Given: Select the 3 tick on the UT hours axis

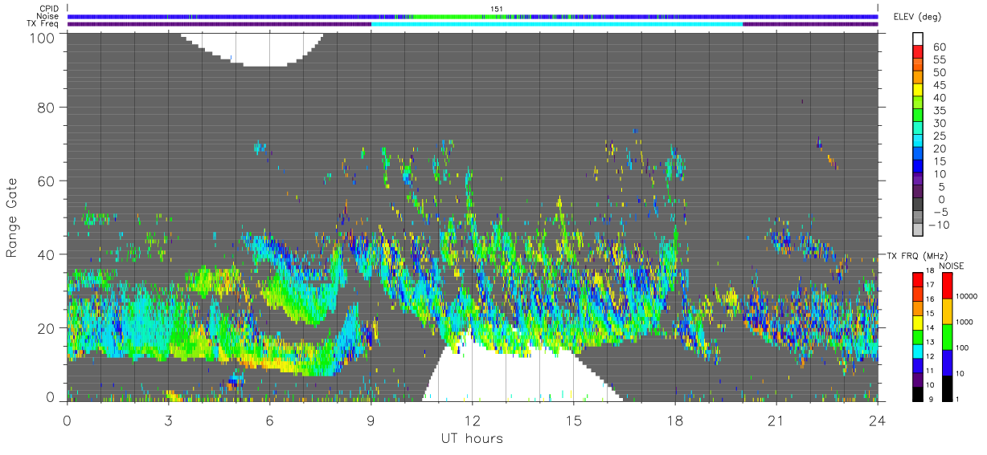Looking at the screenshot, I should [168, 420].
